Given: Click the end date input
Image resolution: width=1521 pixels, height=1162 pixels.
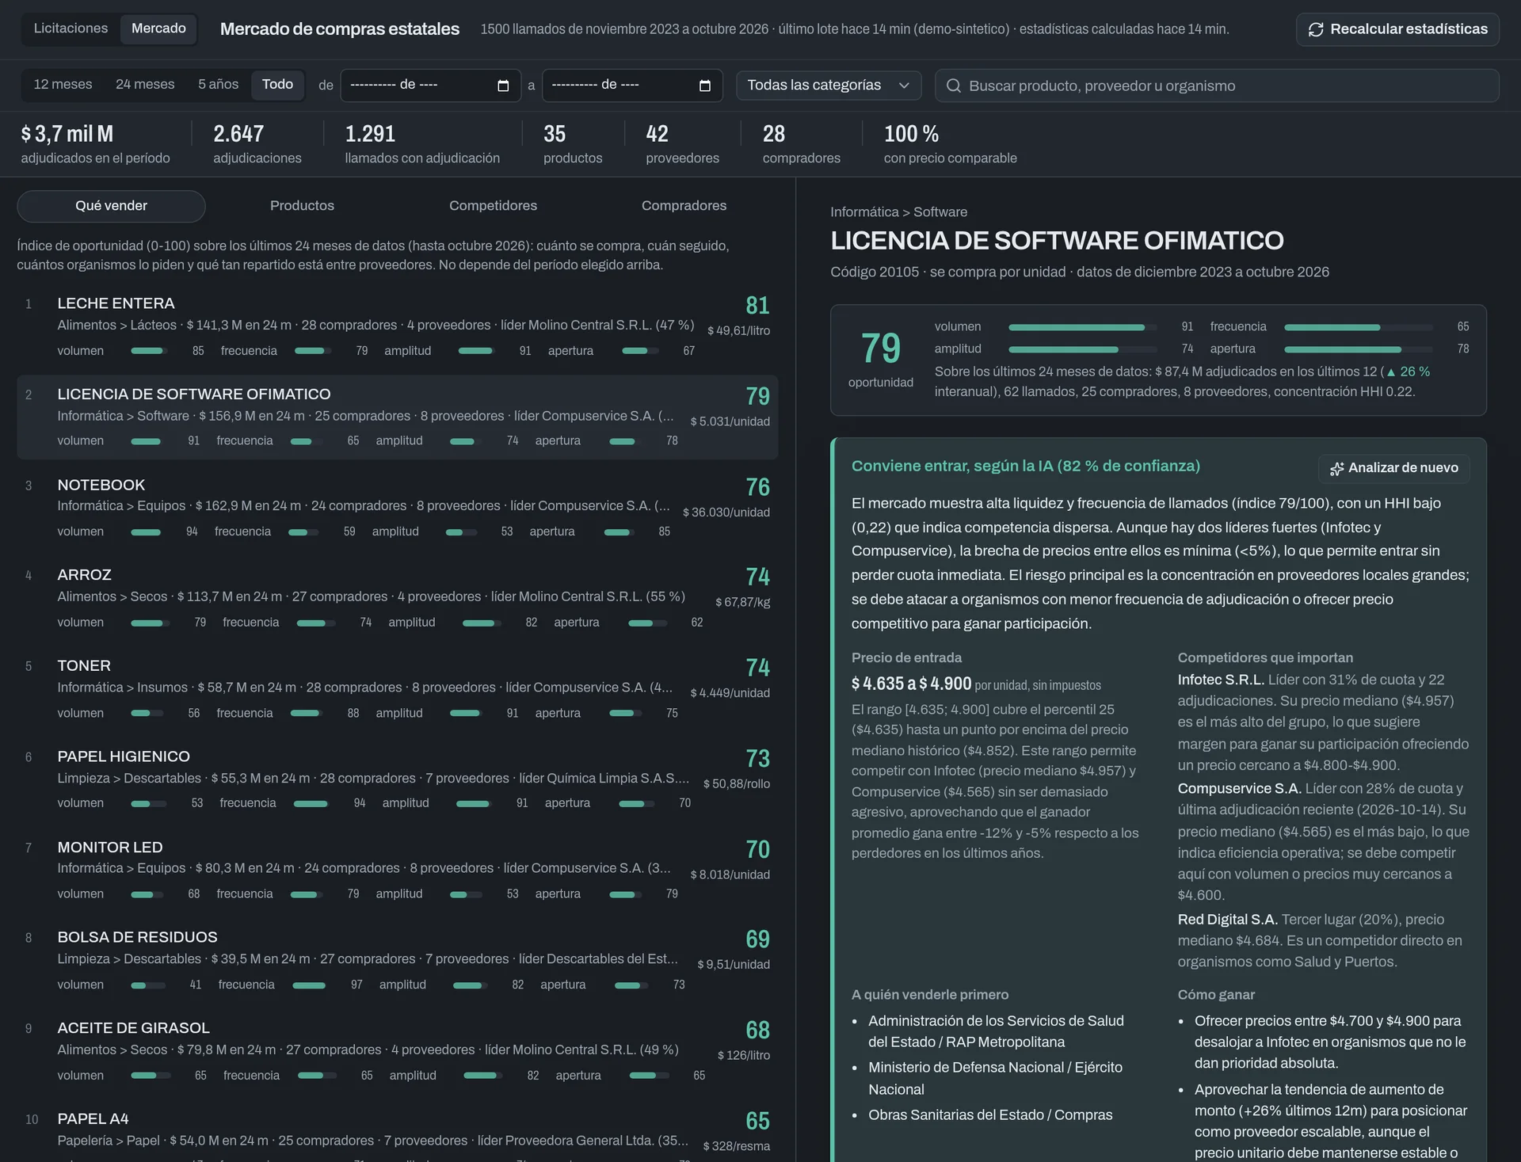Looking at the screenshot, I should pos(632,86).
